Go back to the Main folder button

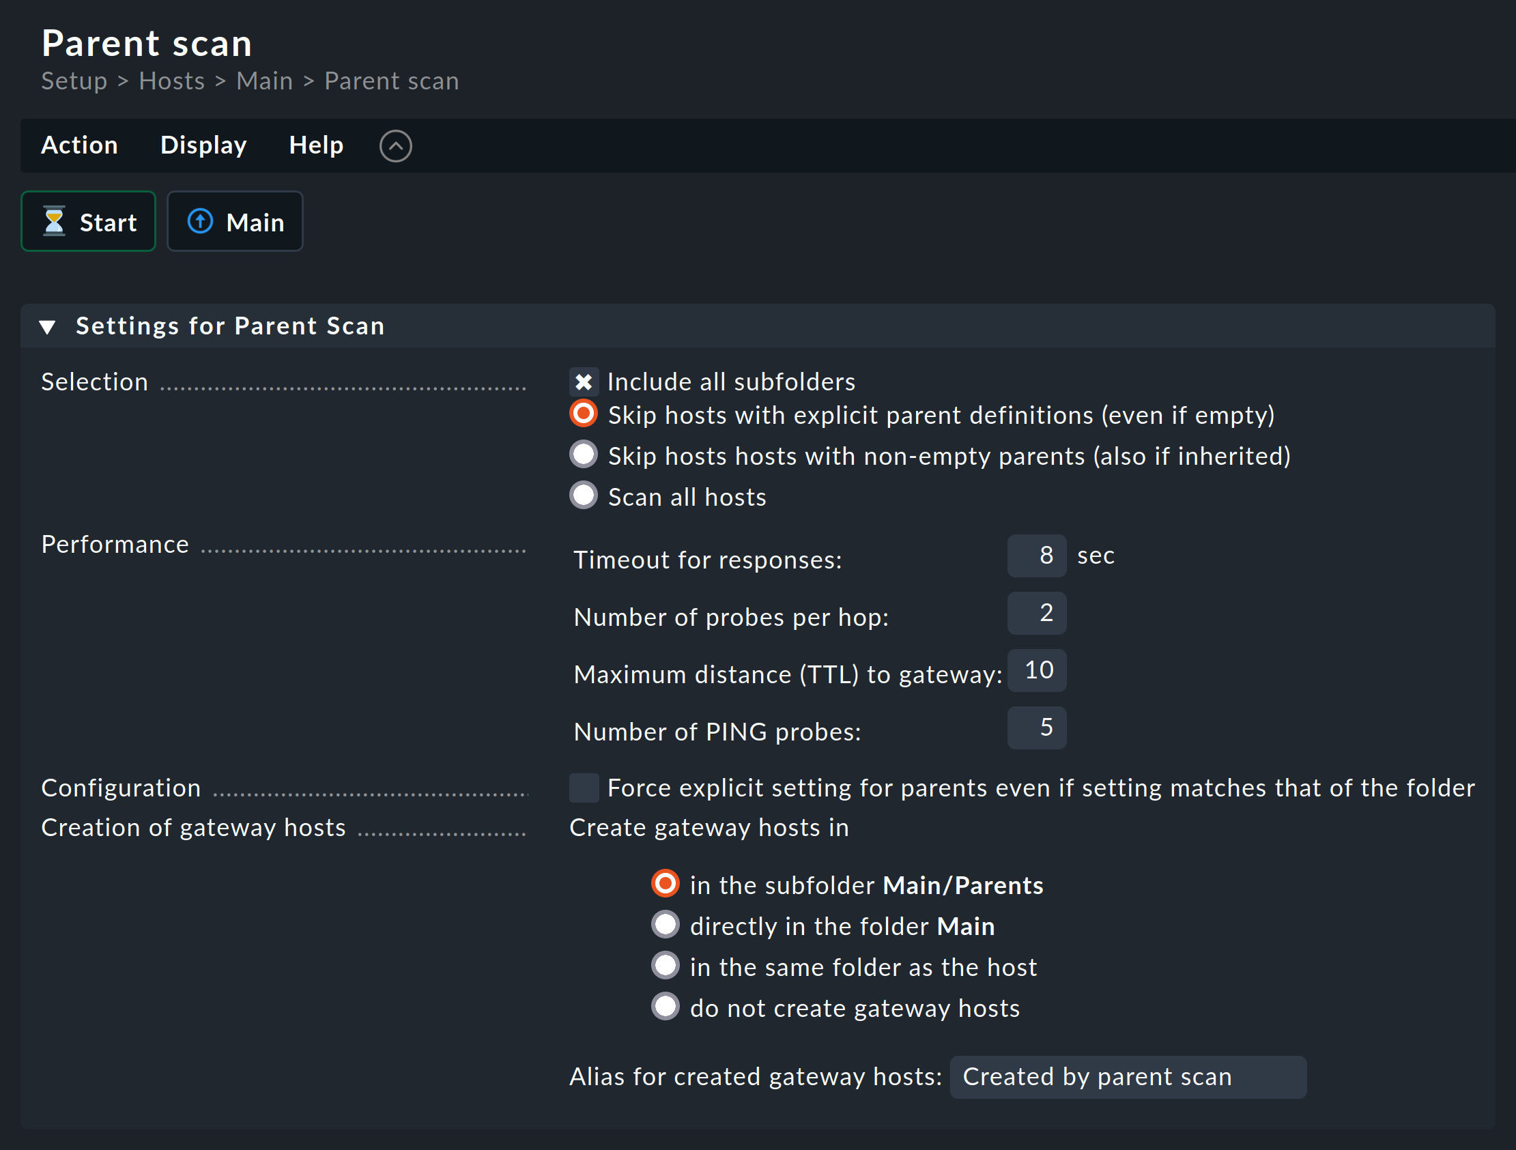point(235,221)
